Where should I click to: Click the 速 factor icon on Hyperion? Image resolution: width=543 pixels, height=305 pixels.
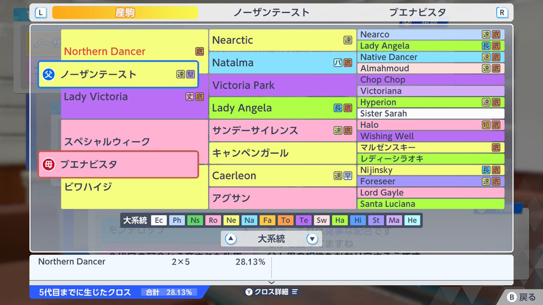(x=486, y=102)
